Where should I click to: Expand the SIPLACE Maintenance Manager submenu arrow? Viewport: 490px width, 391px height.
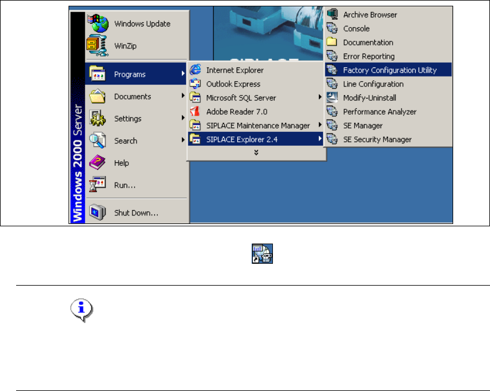tap(320, 125)
